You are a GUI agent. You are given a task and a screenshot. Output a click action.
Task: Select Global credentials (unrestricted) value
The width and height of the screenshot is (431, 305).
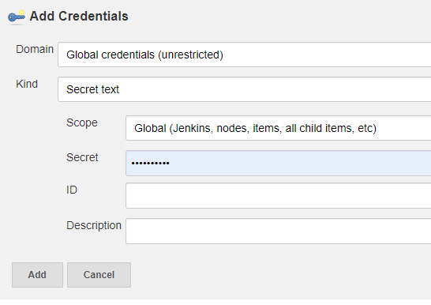145,55
